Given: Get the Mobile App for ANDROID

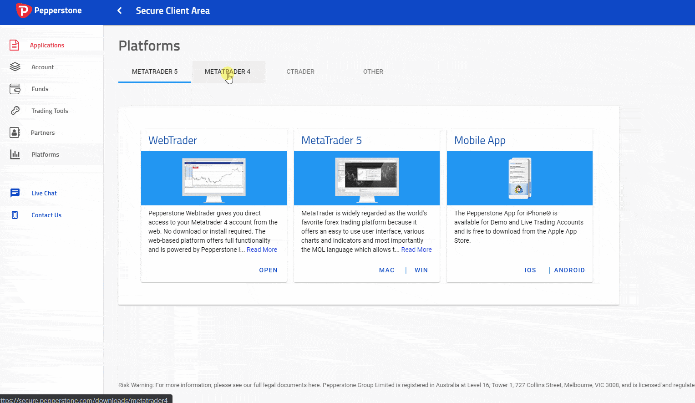Looking at the screenshot, I should [569, 270].
